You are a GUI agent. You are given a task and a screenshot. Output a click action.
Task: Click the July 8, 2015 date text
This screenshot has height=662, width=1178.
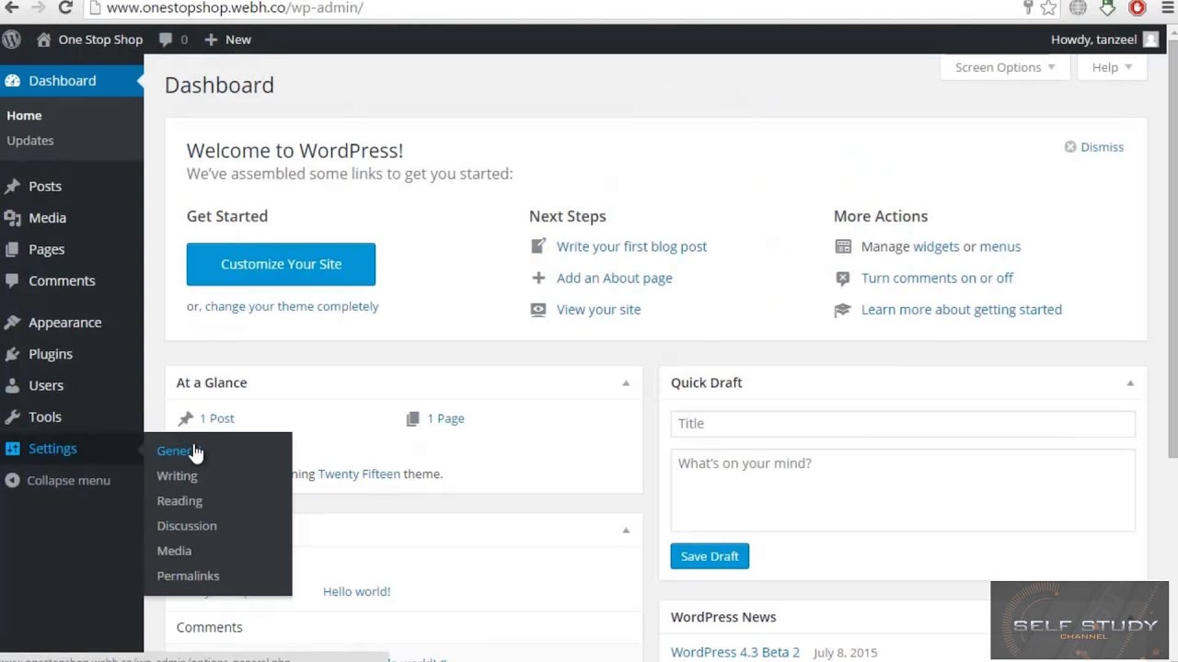coord(845,653)
